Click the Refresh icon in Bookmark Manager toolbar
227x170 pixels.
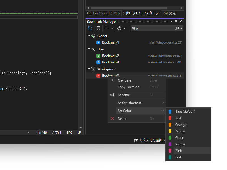point(90,28)
